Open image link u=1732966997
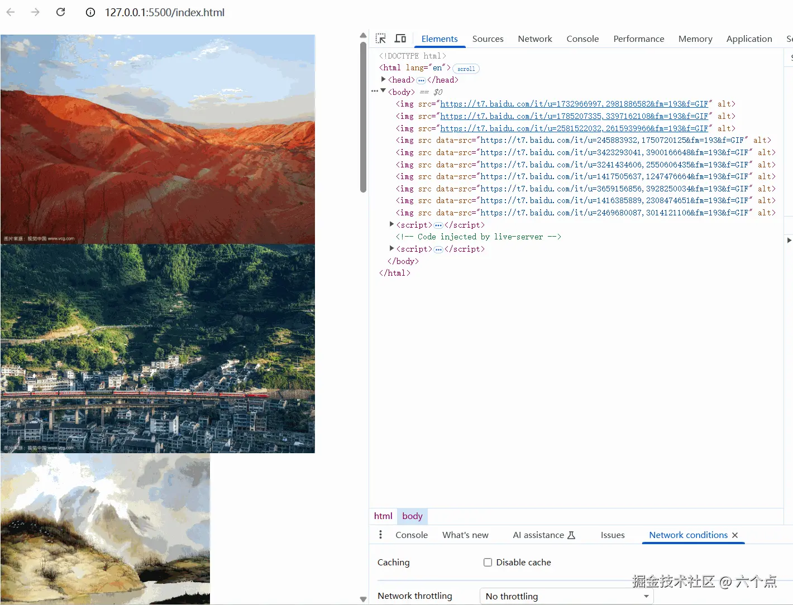 pyautogui.click(x=574, y=104)
